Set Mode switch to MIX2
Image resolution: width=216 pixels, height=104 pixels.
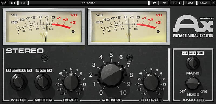coord(23,71)
